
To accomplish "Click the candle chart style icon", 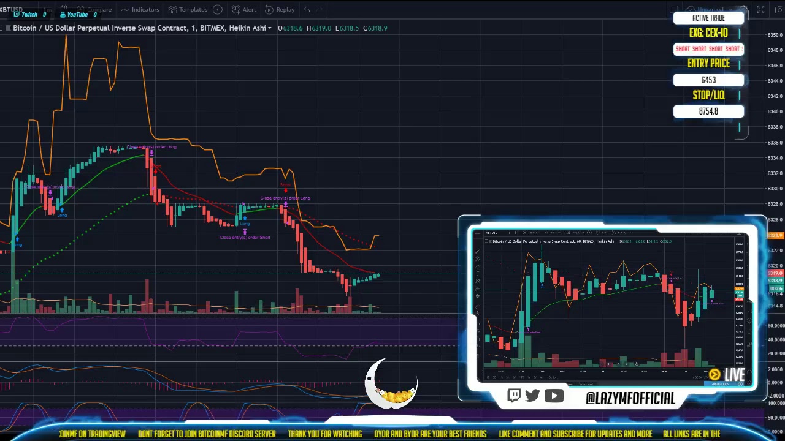I will click(64, 9).
